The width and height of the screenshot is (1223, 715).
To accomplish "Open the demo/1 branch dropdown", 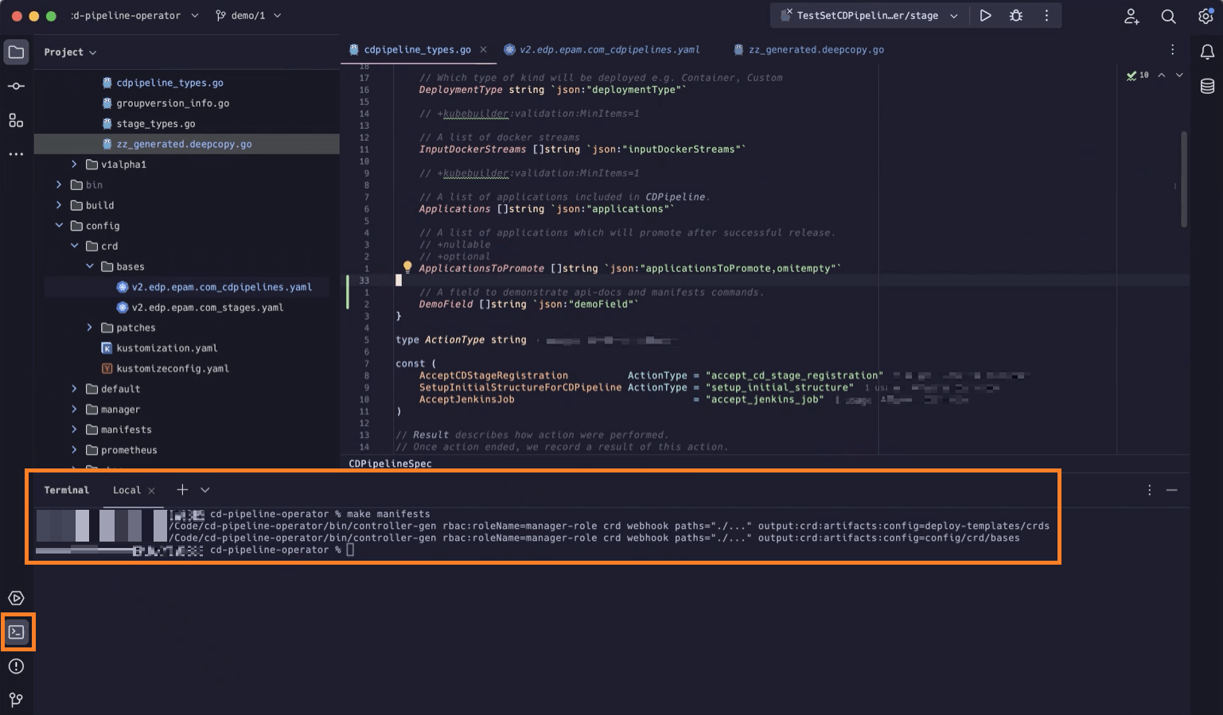I will pyautogui.click(x=248, y=16).
